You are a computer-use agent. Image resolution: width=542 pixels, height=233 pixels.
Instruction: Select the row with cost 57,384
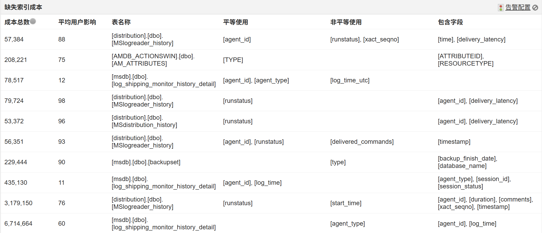click(14, 39)
